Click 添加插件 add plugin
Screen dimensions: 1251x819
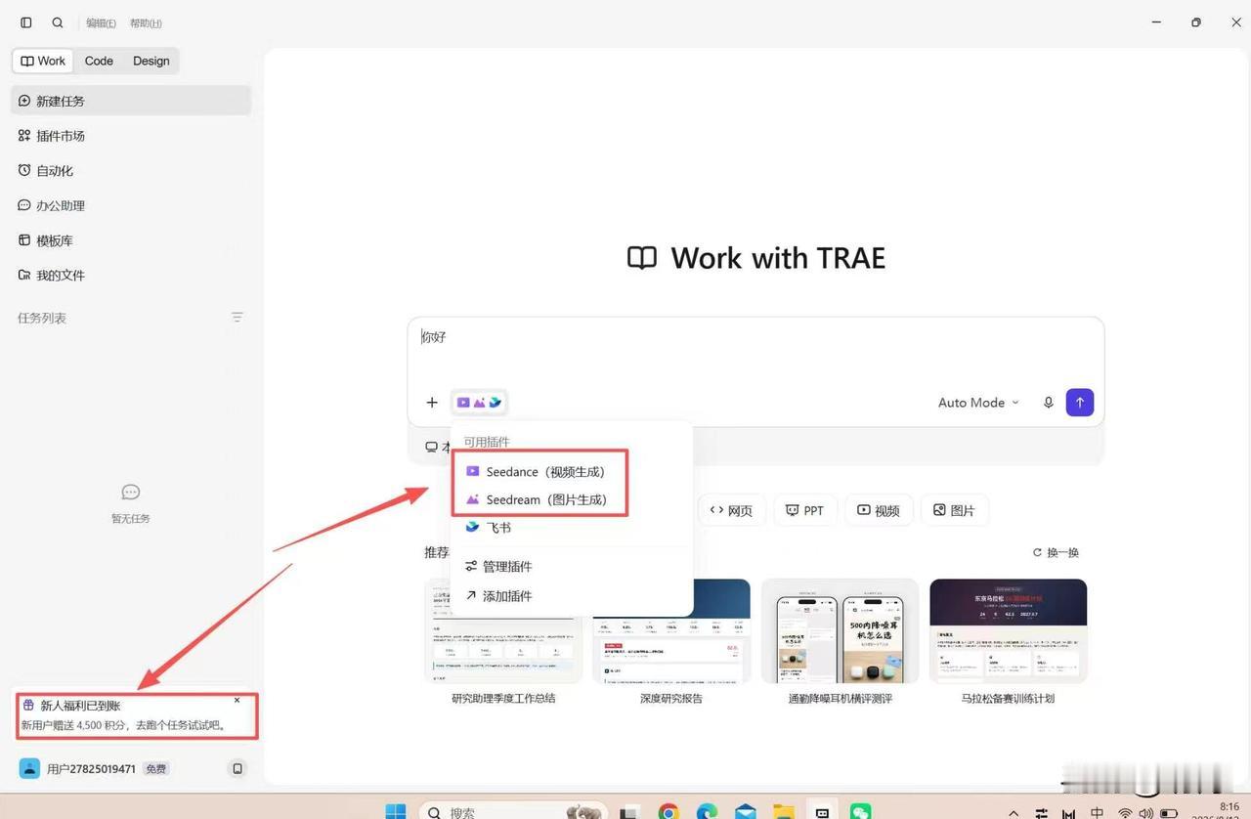(x=572, y=596)
